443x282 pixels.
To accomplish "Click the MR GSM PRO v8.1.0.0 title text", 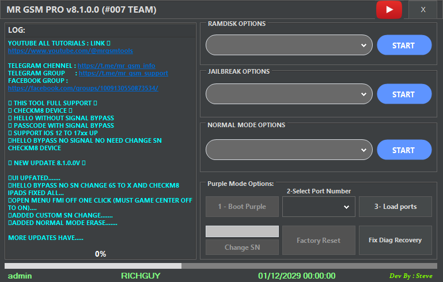I will 81,10.
